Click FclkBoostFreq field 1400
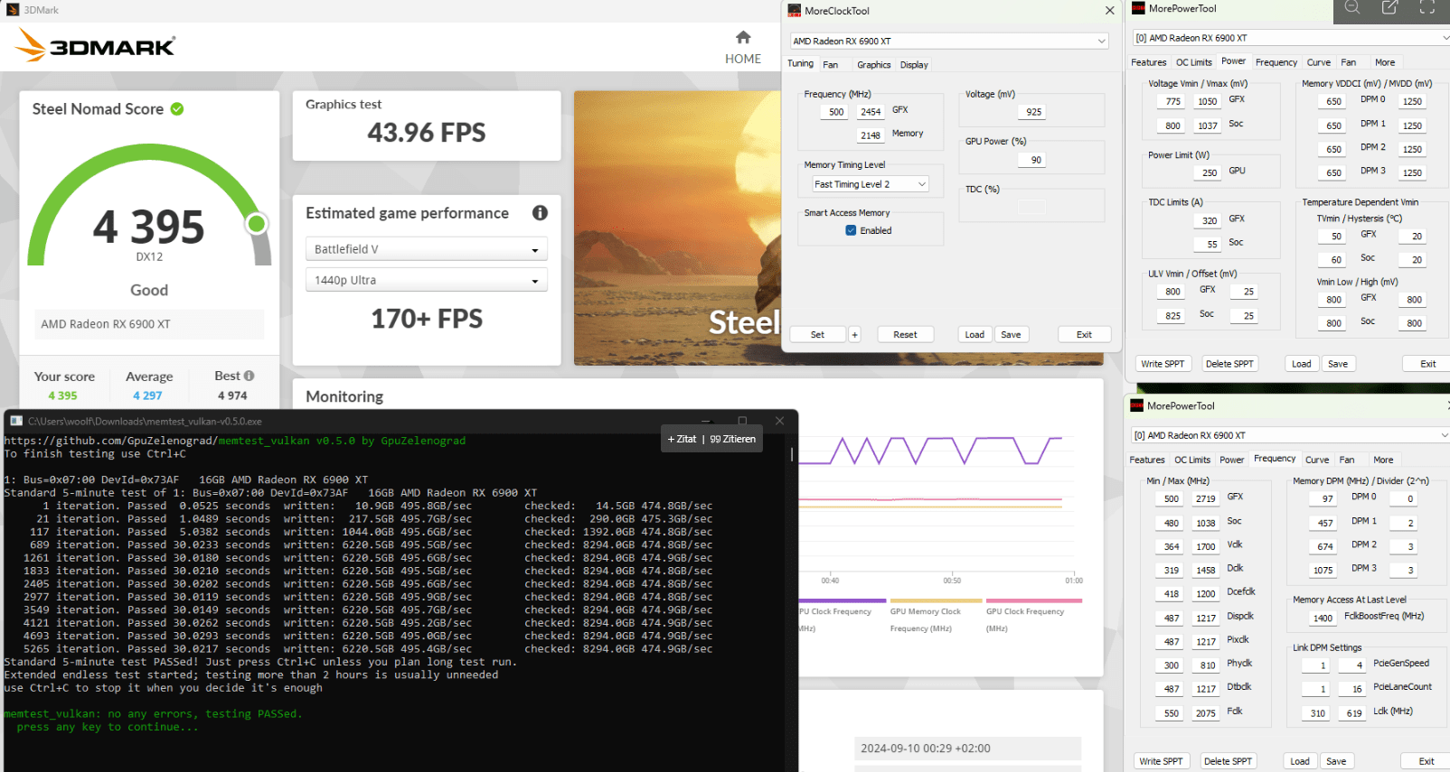This screenshot has height=772, width=1450. 1323,619
